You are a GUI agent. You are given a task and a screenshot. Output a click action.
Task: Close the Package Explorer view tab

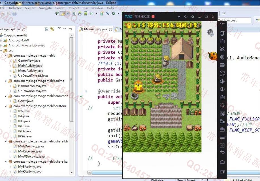coord(24,29)
